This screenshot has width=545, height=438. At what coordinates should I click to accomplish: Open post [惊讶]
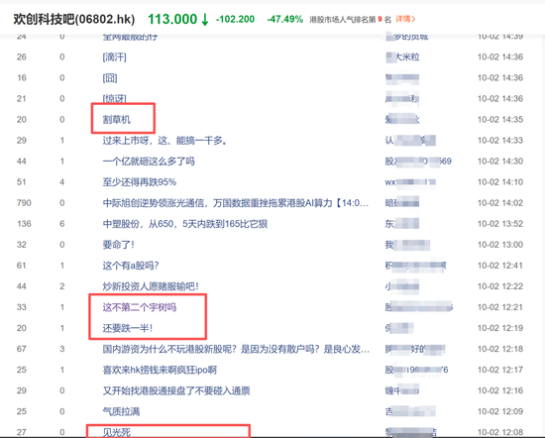click(x=114, y=99)
